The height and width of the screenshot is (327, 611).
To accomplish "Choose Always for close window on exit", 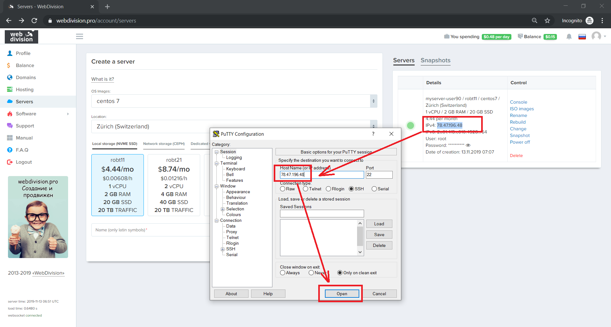I will [x=283, y=273].
